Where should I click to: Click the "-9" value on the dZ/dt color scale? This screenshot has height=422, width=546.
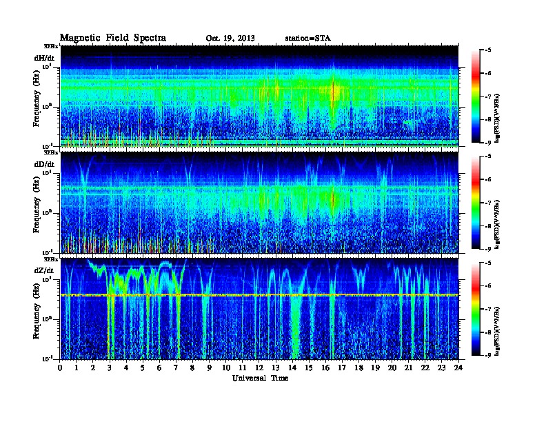pos(488,355)
